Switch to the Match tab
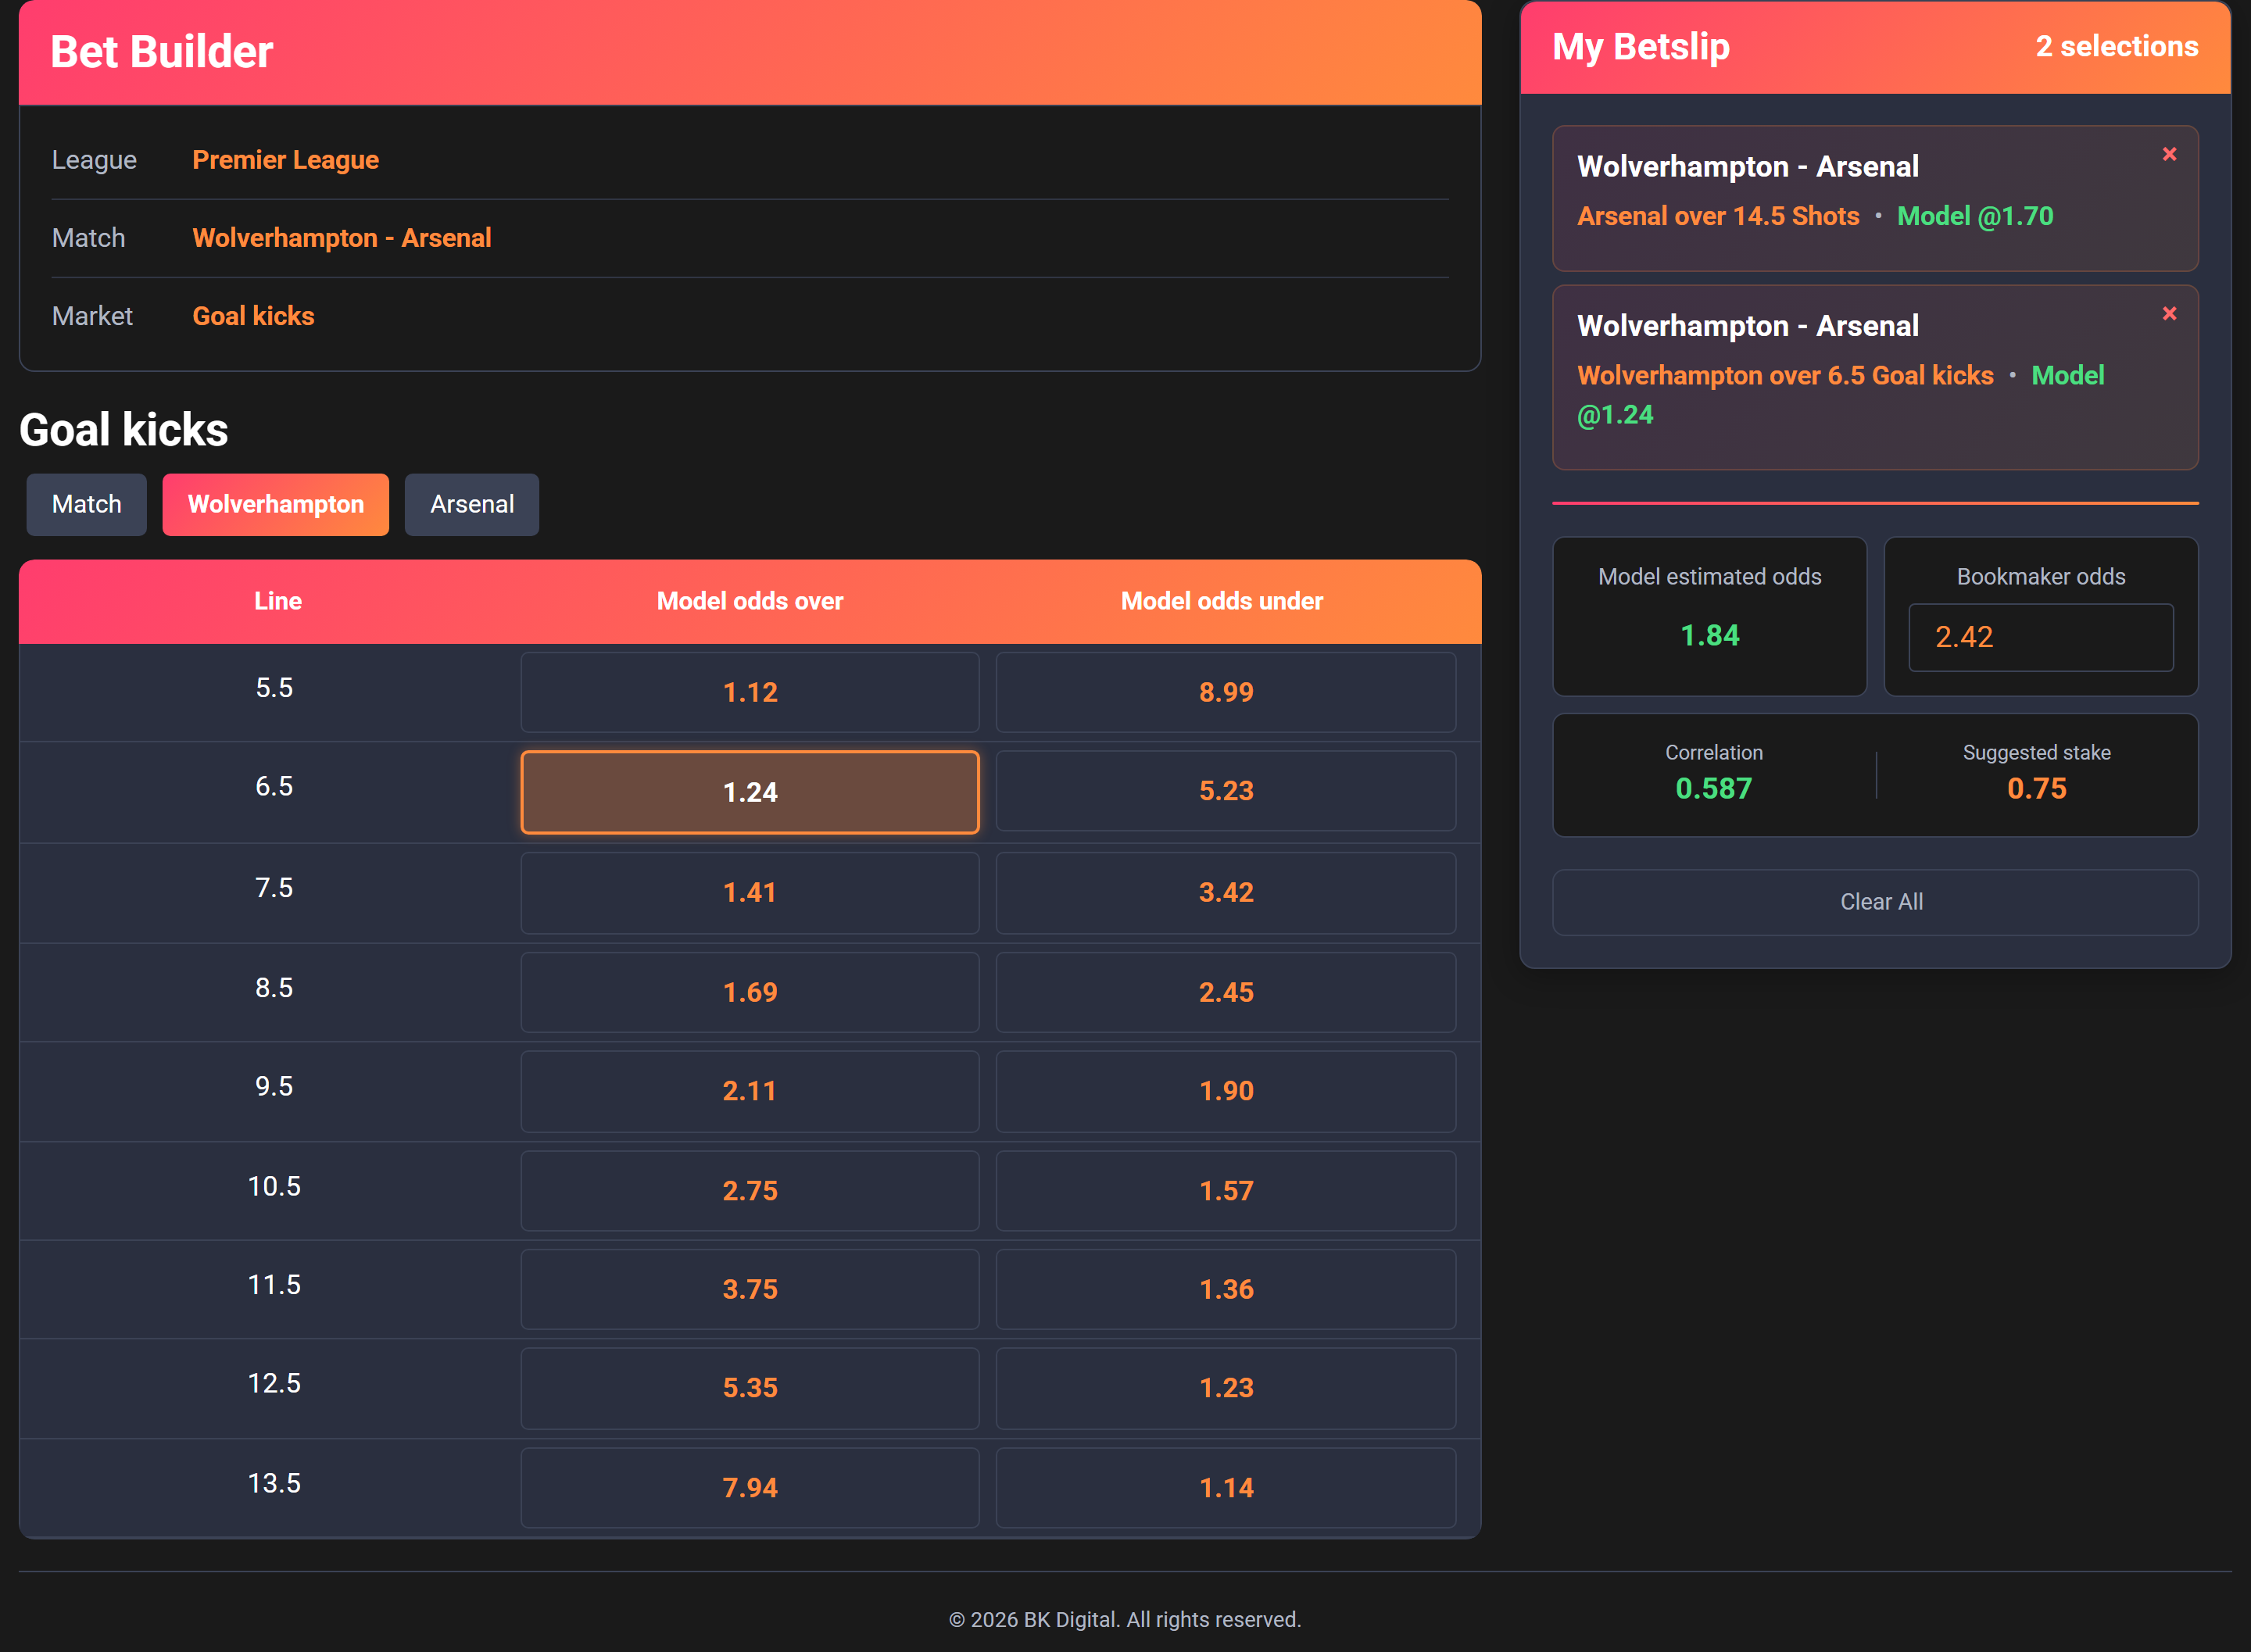The height and width of the screenshot is (1652, 2251). (x=87, y=504)
